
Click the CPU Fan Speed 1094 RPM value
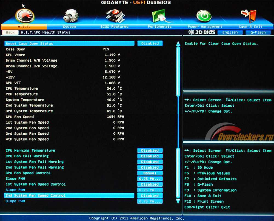click(116, 117)
